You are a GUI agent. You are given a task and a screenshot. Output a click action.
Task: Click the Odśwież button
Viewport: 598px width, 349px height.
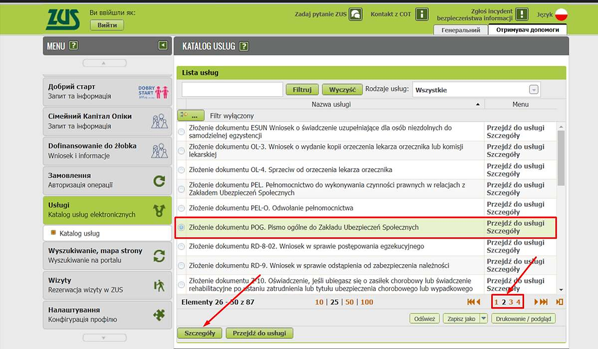coord(425,318)
